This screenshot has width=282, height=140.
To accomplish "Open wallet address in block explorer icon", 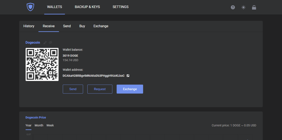I will point(128,76).
